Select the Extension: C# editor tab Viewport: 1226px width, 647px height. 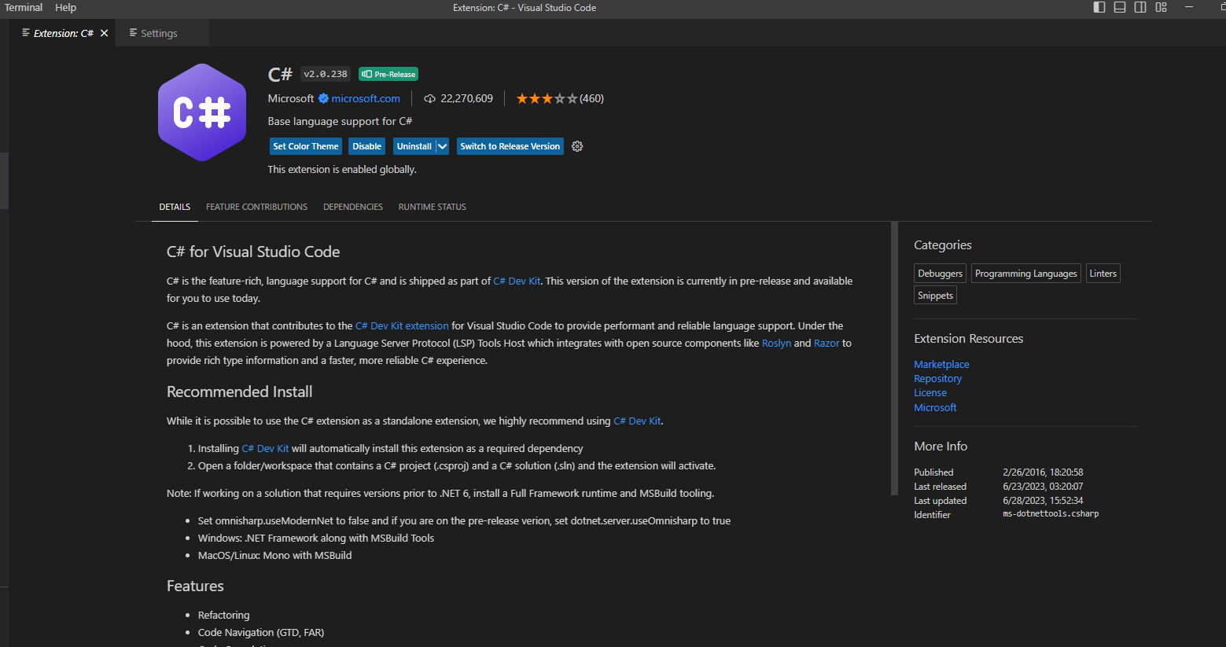[63, 33]
